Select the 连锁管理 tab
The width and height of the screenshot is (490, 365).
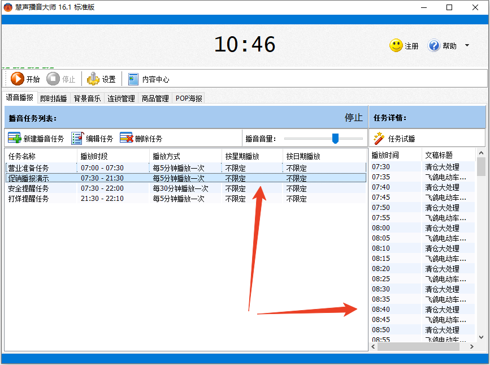tap(122, 98)
